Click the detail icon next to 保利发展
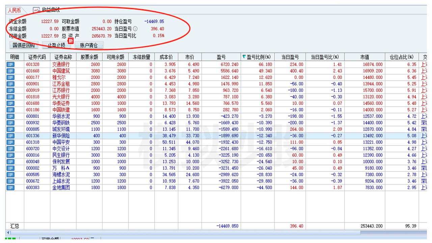 (x=10, y=162)
